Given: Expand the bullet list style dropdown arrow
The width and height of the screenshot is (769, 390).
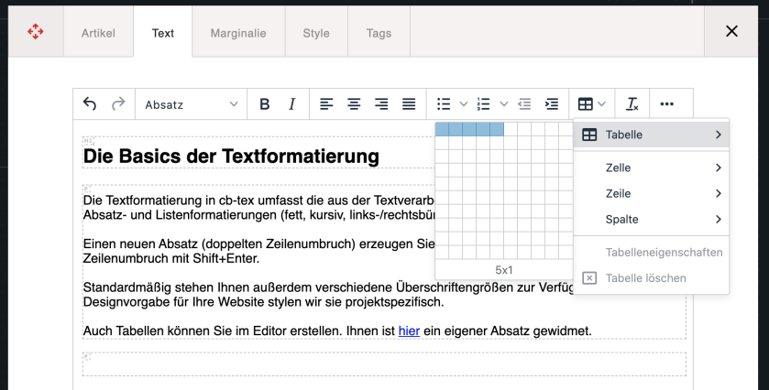Looking at the screenshot, I should (x=464, y=104).
